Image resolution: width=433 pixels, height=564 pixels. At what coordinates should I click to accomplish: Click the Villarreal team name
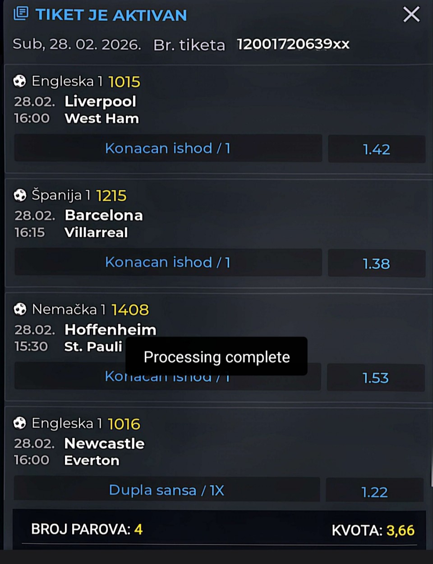[96, 233]
